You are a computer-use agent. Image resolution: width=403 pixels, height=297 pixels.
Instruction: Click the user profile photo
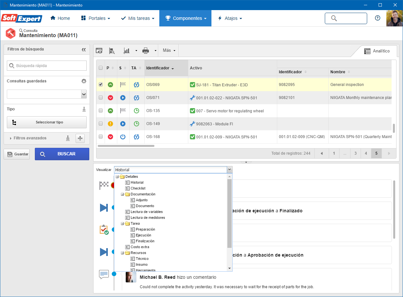point(394,18)
